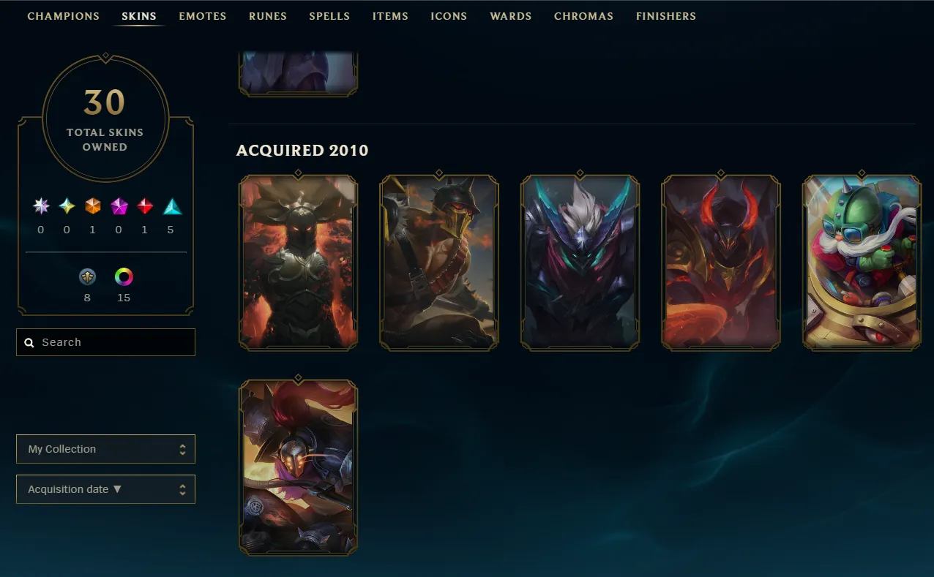Screen dimensions: 934x577
Task: Select the red-horned dark armor skin card
Action: (721, 261)
